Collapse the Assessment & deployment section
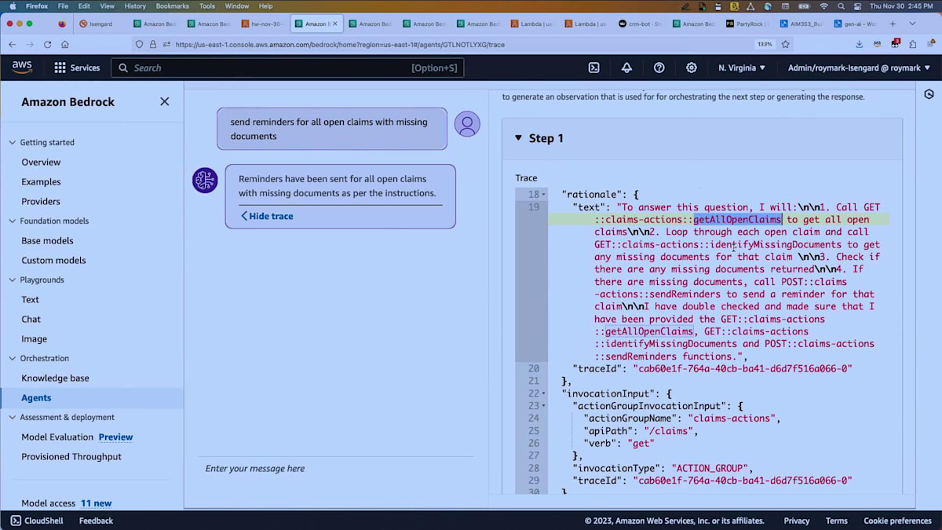The width and height of the screenshot is (942, 530). click(12, 417)
